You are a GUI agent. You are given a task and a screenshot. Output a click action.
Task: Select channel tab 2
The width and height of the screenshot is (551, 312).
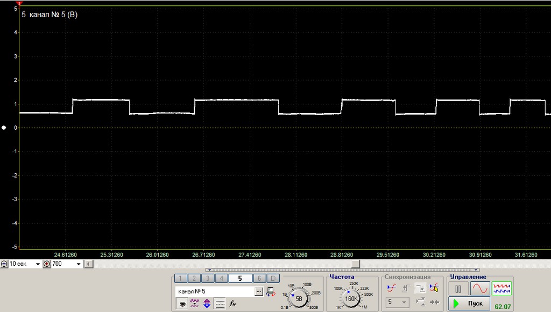pyautogui.click(x=194, y=279)
